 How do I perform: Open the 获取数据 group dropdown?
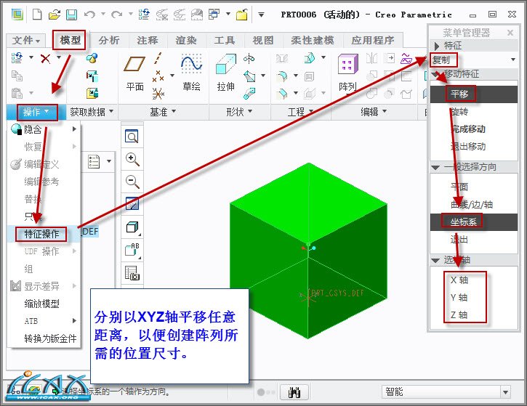[x=92, y=112]
